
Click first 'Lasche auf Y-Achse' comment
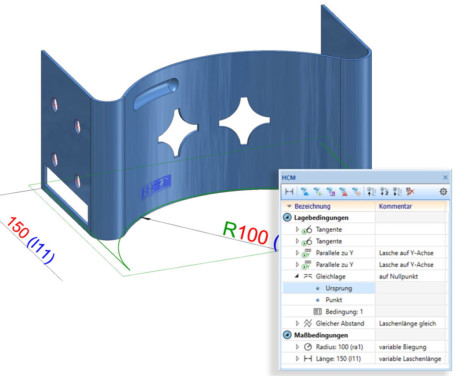(406, 253)
